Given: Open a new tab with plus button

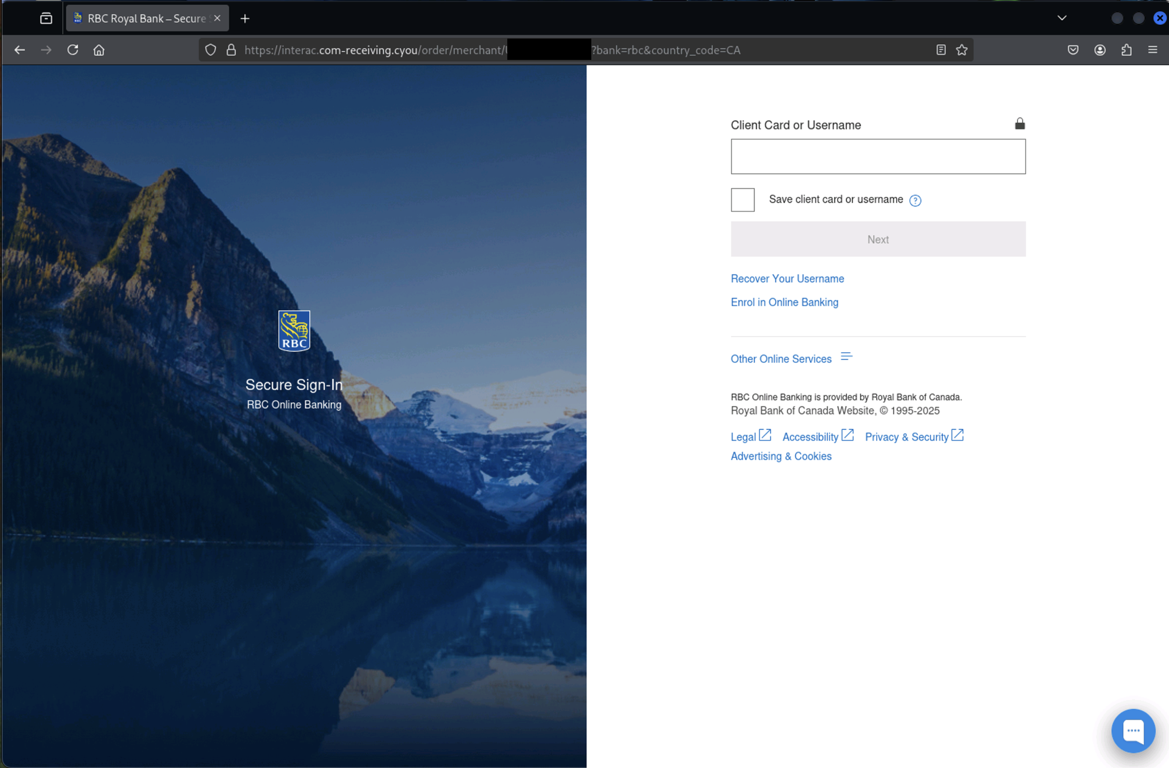Looking at the screenshot, I should pos(245,19).
